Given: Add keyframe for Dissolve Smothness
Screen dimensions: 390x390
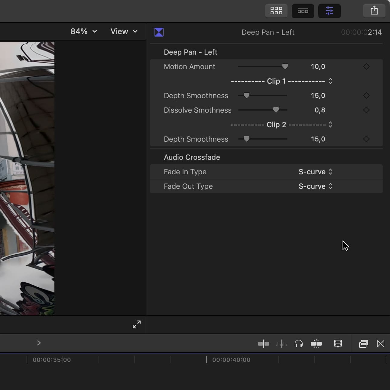Looking at the screenshot, I should tap(366, 110).
